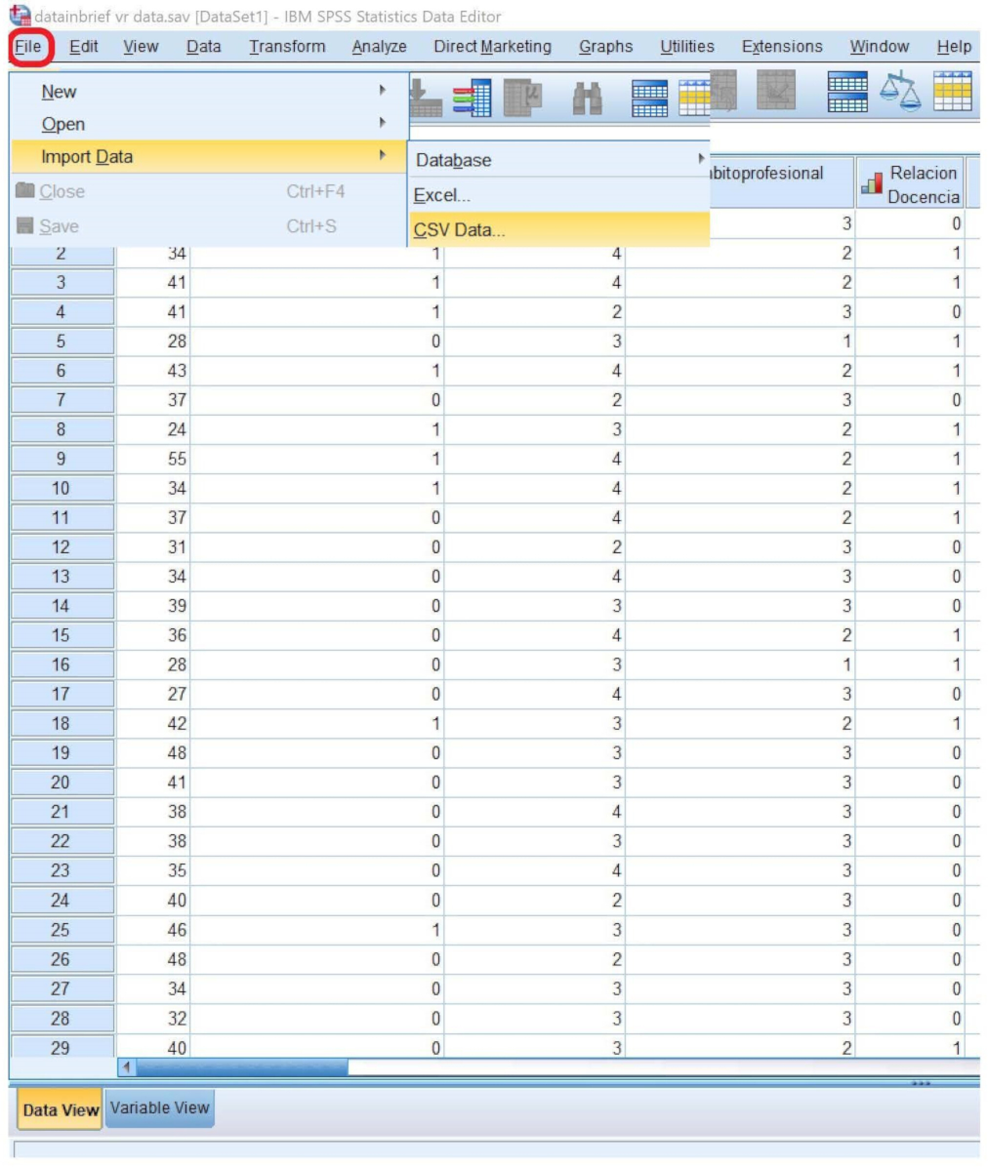Expand the Open submenu arrow
The image size is (988, 1167).
tap(382, 122)
